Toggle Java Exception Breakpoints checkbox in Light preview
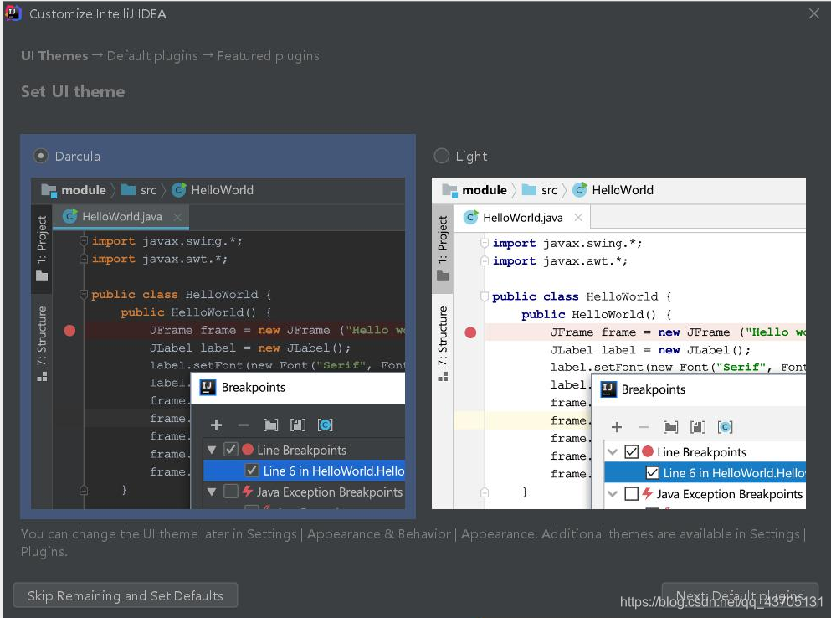This screenshot has width=831, height=618. [x=631, y=494]
